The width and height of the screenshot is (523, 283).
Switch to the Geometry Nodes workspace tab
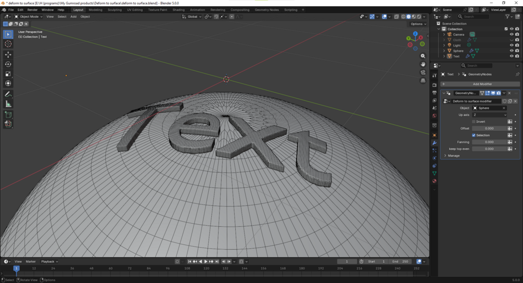click(266, 10)
